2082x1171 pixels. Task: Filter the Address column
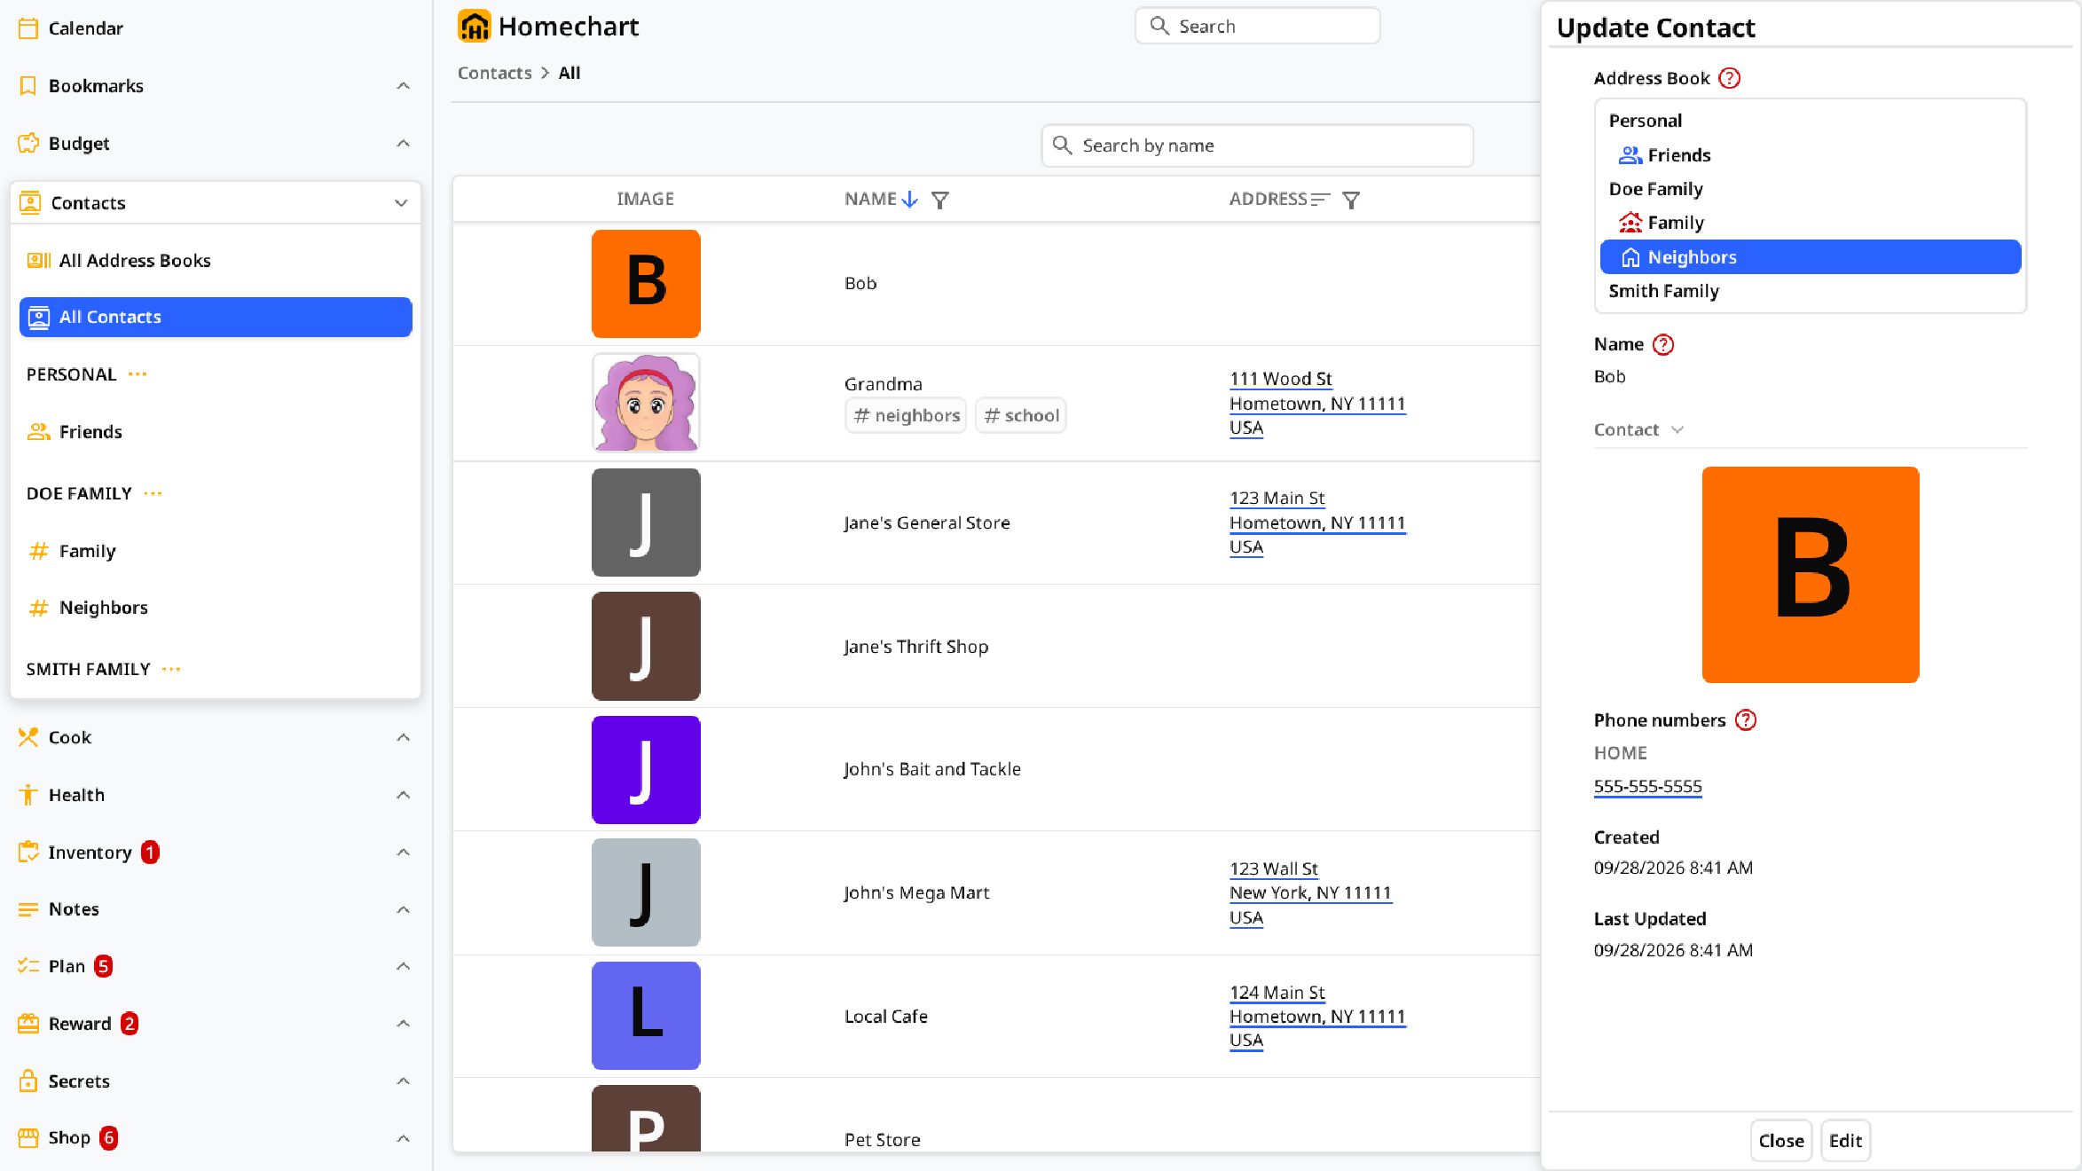1351,200
